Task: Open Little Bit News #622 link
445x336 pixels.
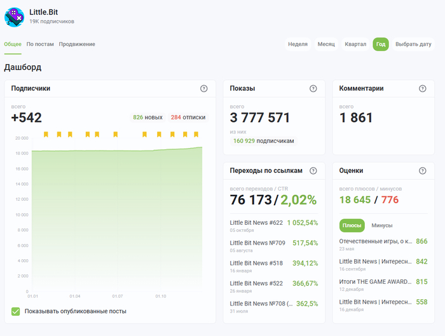Action: (256, 223)
